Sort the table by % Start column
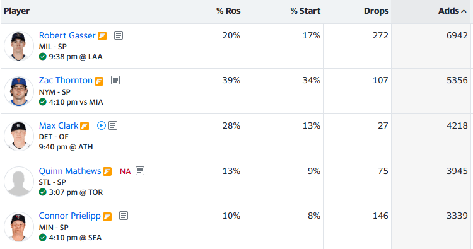 pos(305,11)
